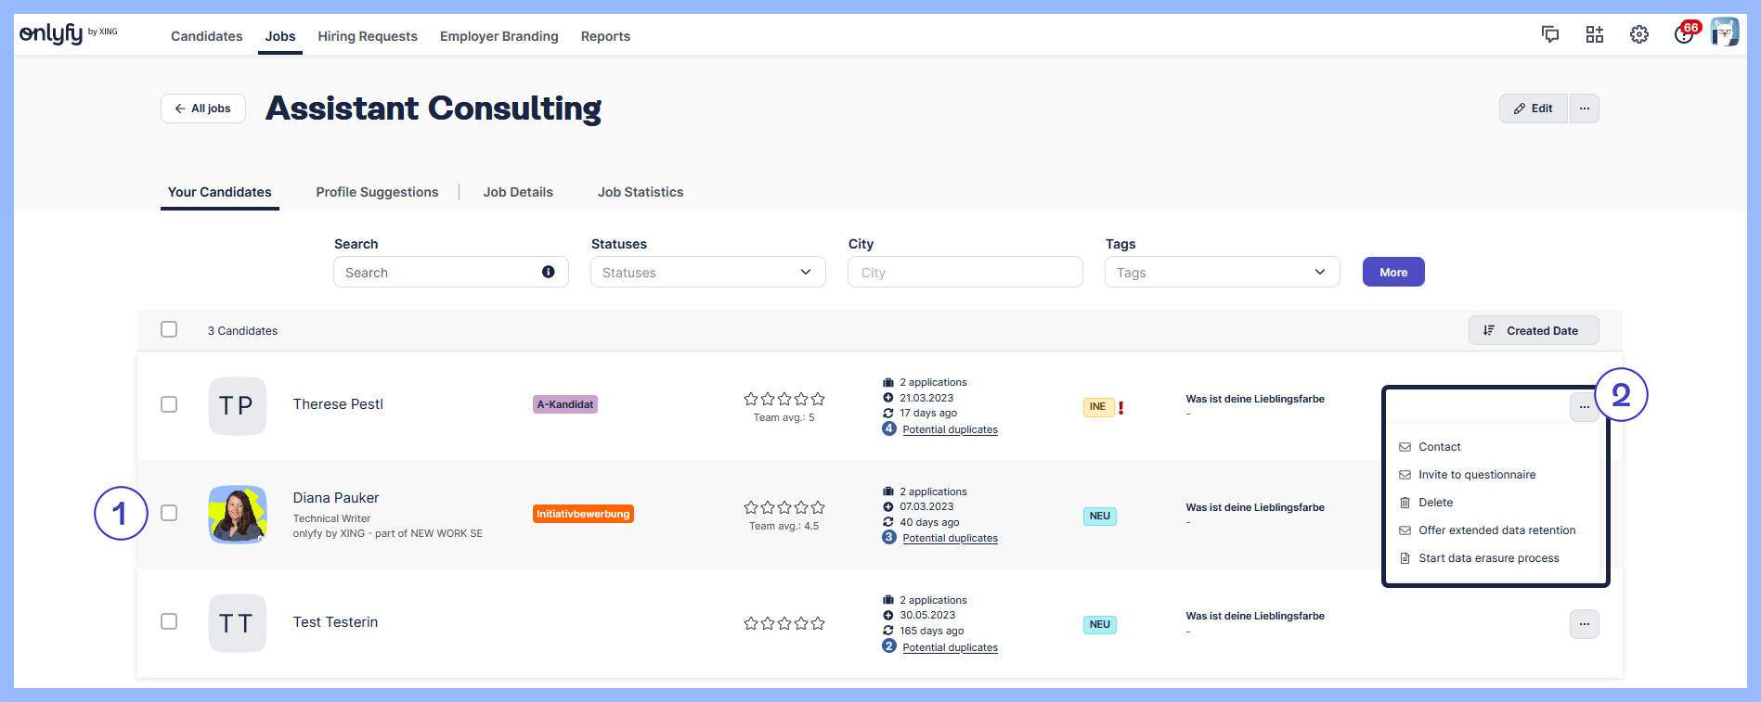Screen dimensions: 1761x702
Task: Open Potential duplicates link for Diana Pauker
Action: (950, 538)
